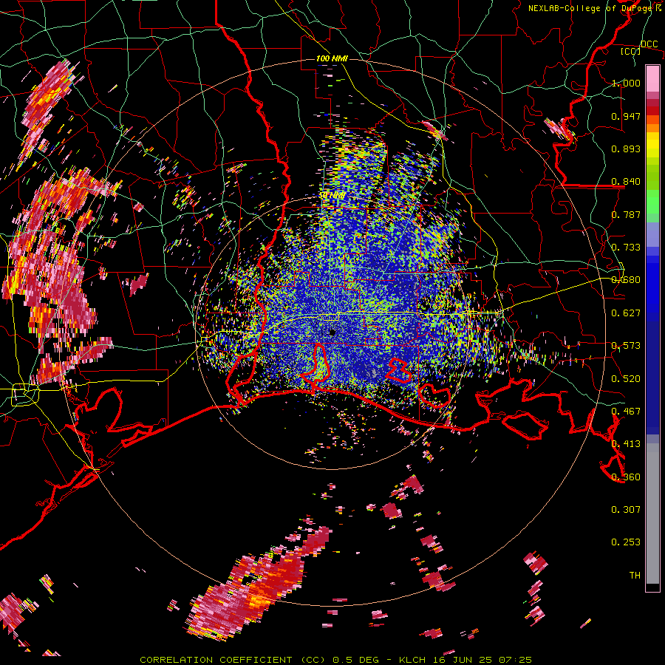Viewport: 665px width, 665px height.
Task: Click the DCC product label above the color scale
Action: pyautogui.click(x=649, y=44)
